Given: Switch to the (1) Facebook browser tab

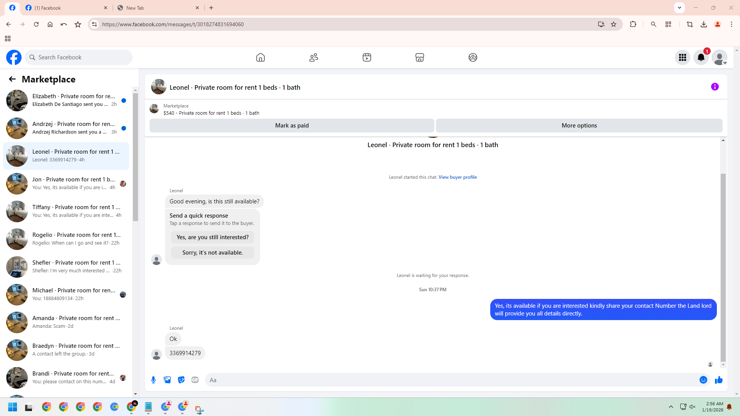Looking at the screenshot, I should point(66,8).
